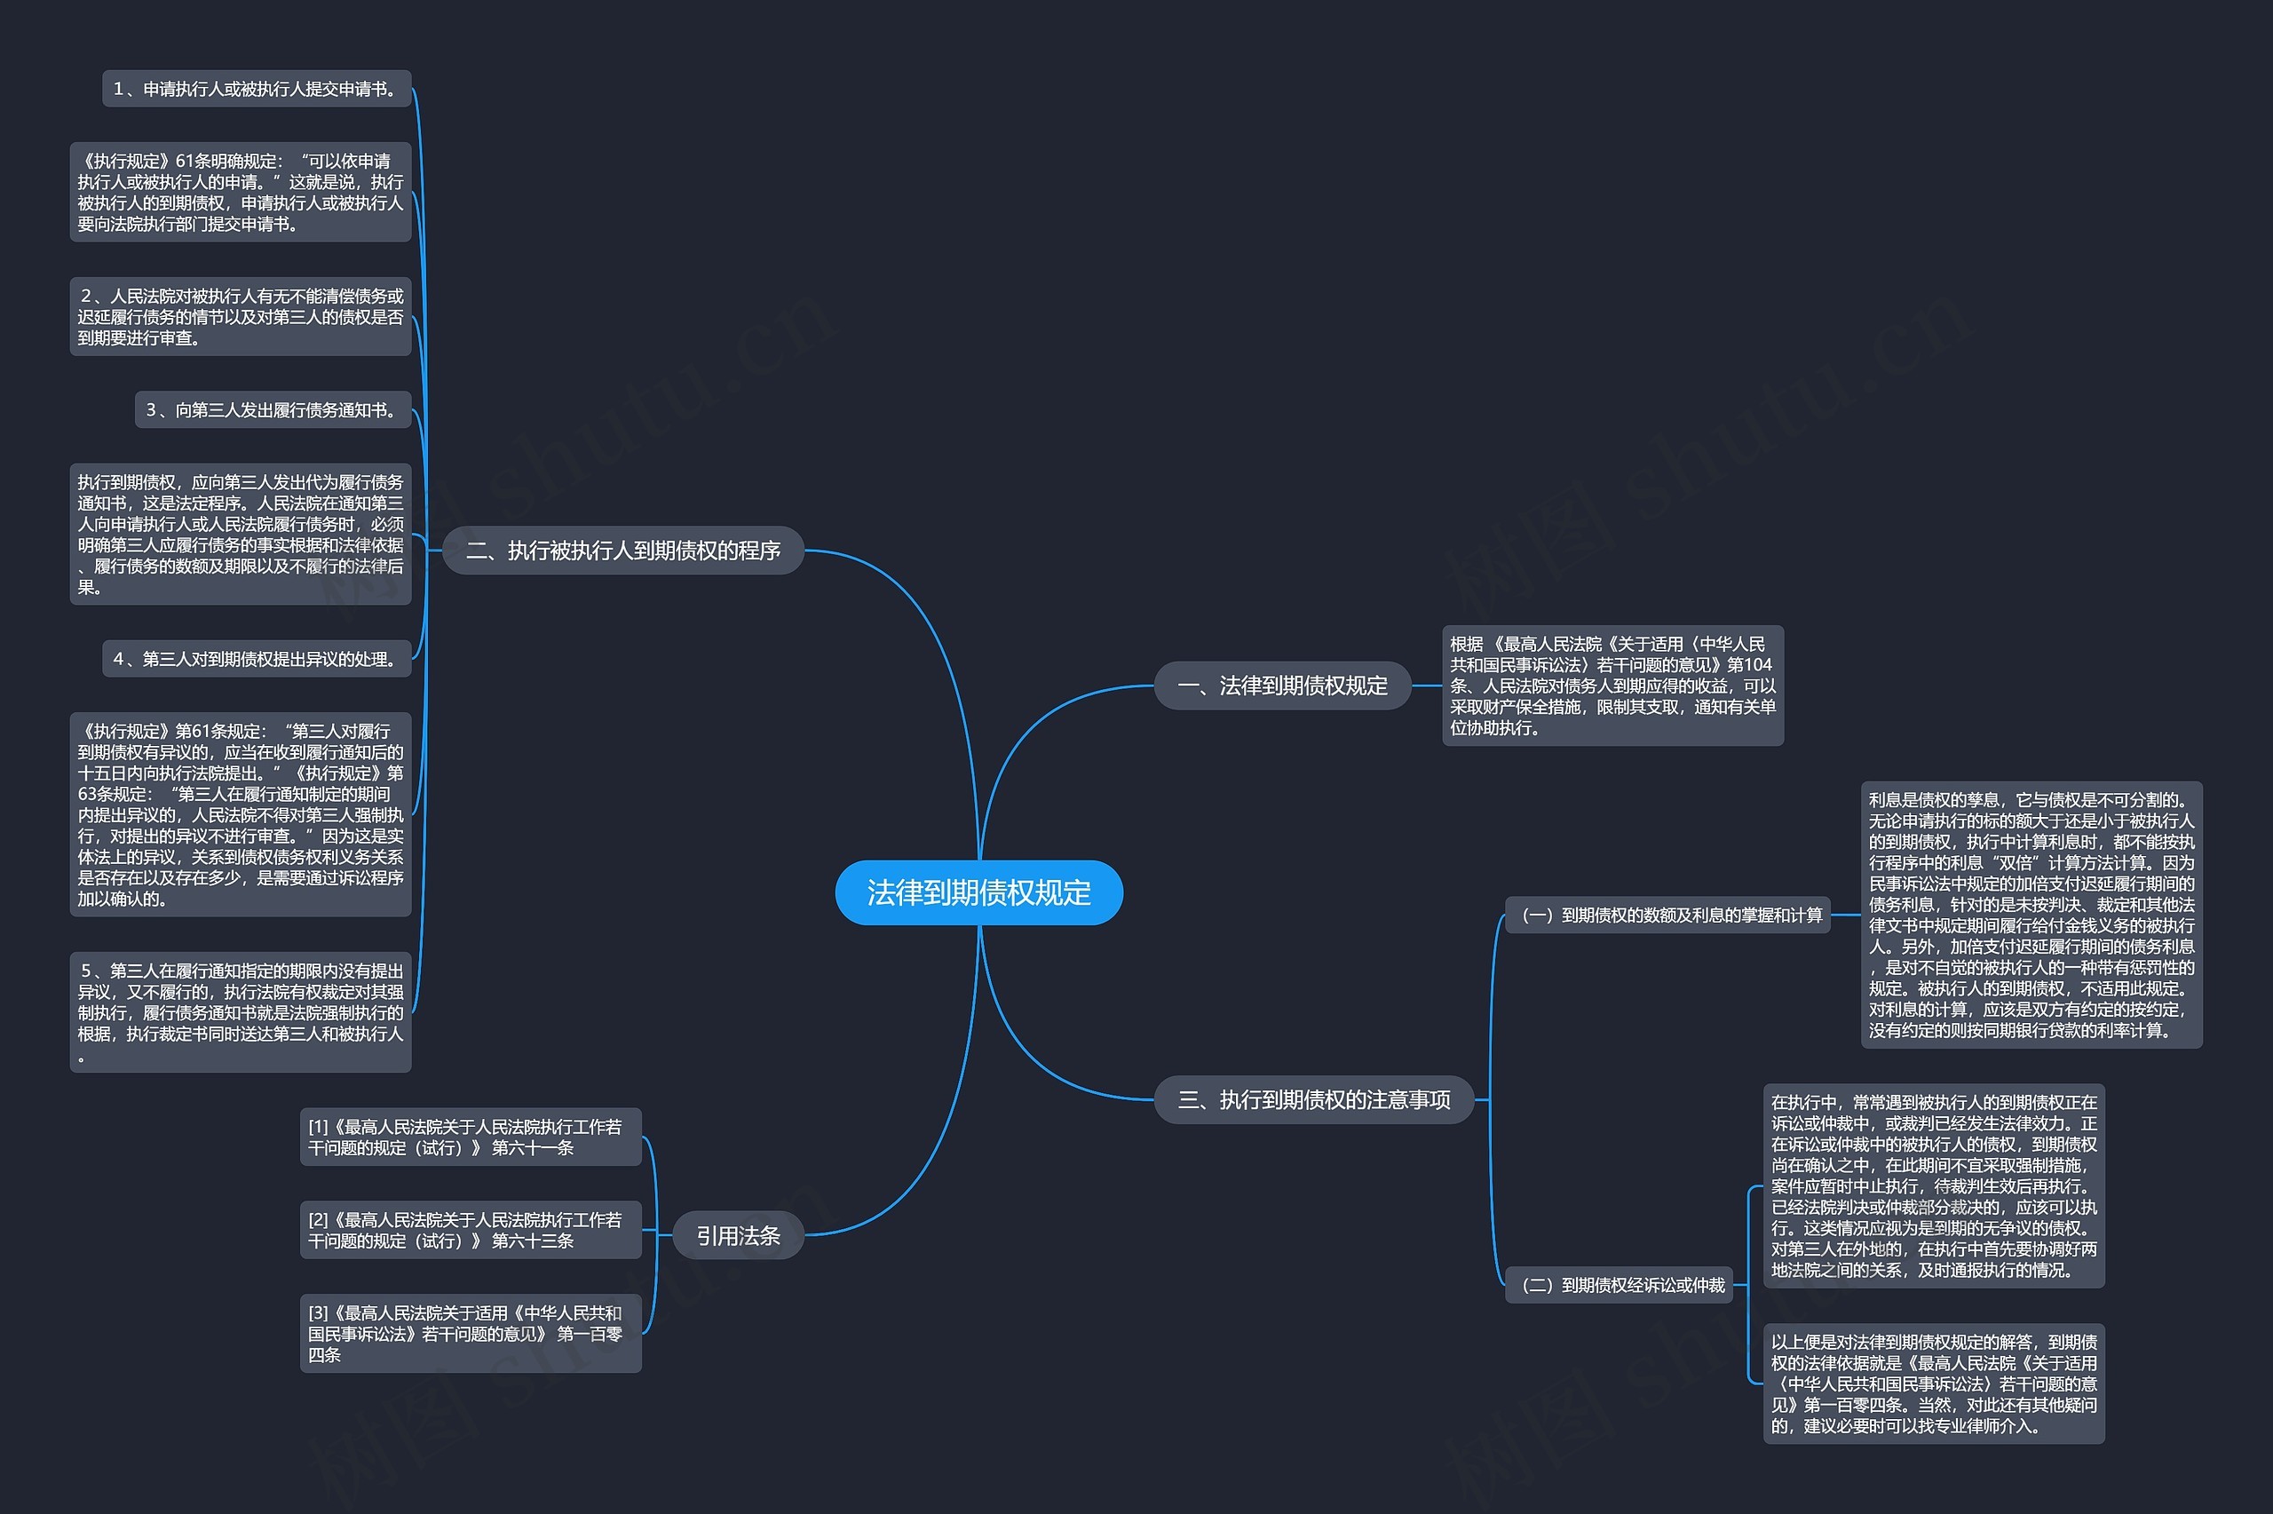
Task: Select (二) 到期债权经诉讼或仲裁 node
Action: point(1619,1284)
